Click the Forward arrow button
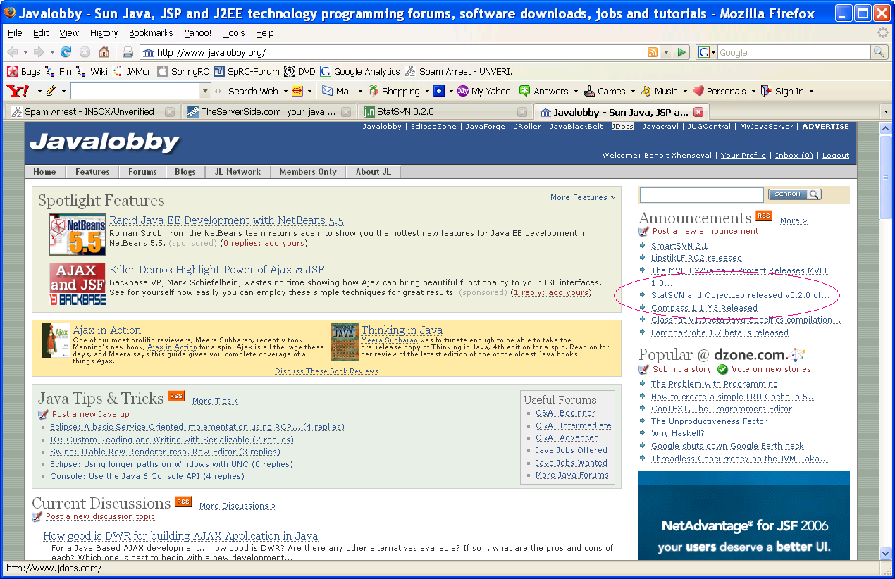 [x=39, y=52]
